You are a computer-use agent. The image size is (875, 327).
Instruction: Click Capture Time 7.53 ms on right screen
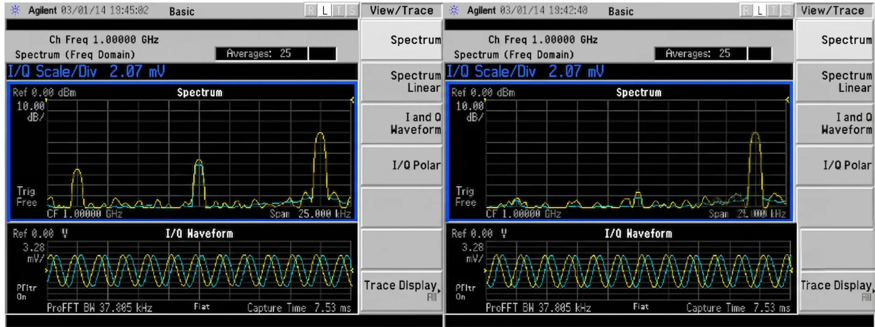[738, 308]
